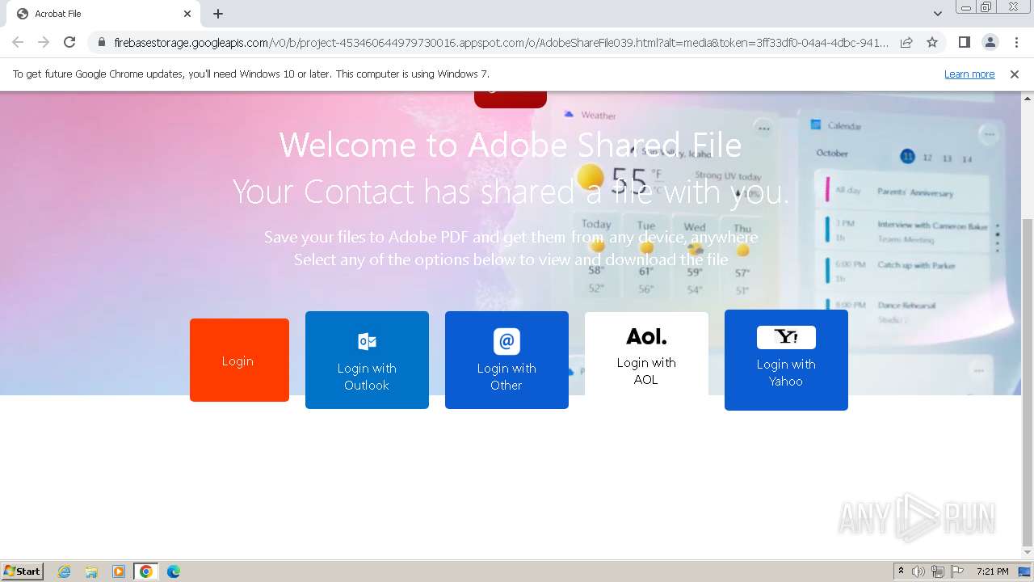
Task: Click the Welcome to Adobe Shared File heading
Action: (511, 145)
